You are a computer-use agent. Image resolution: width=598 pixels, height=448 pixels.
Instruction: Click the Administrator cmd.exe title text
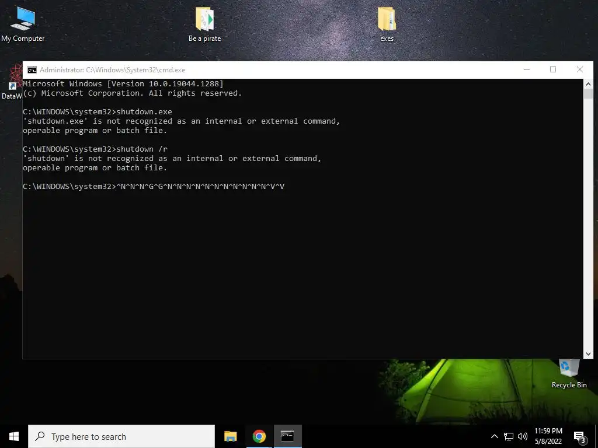click(113, 70)
